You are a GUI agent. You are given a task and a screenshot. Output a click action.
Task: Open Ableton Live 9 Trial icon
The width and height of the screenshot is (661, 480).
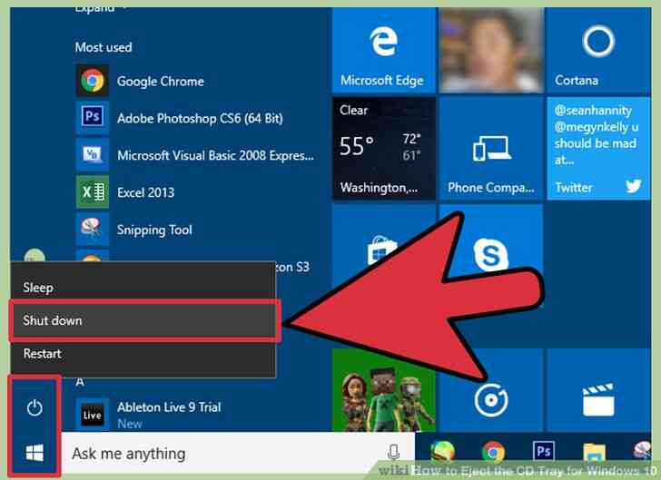point(93,415)
